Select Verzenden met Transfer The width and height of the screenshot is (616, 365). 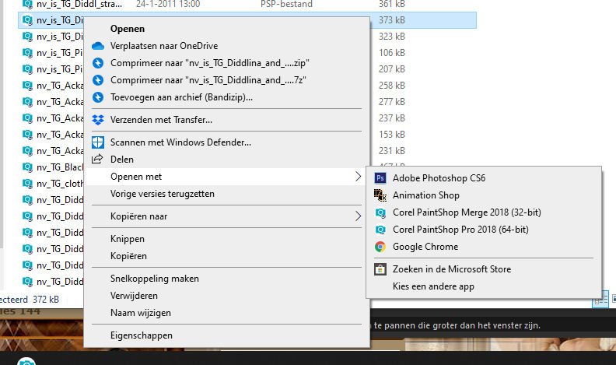161,120
